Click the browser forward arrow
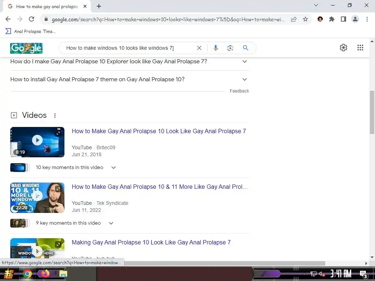Viewport: 375px width, 281px height. (x=20, y=19)
